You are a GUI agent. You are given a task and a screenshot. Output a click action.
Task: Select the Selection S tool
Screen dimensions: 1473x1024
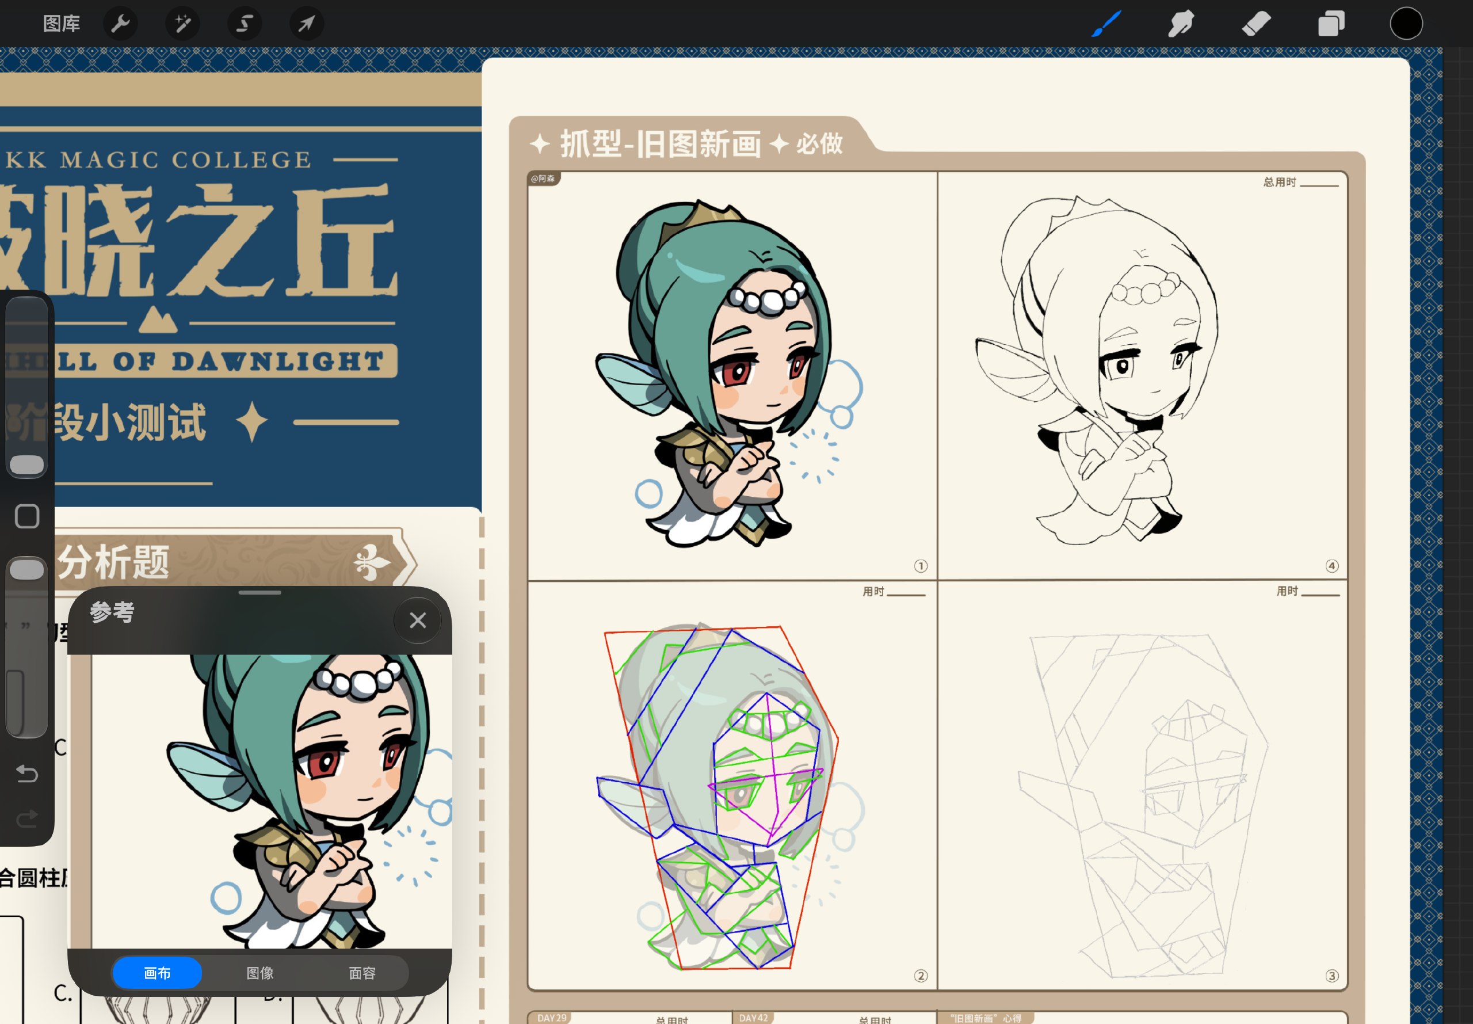245,24
